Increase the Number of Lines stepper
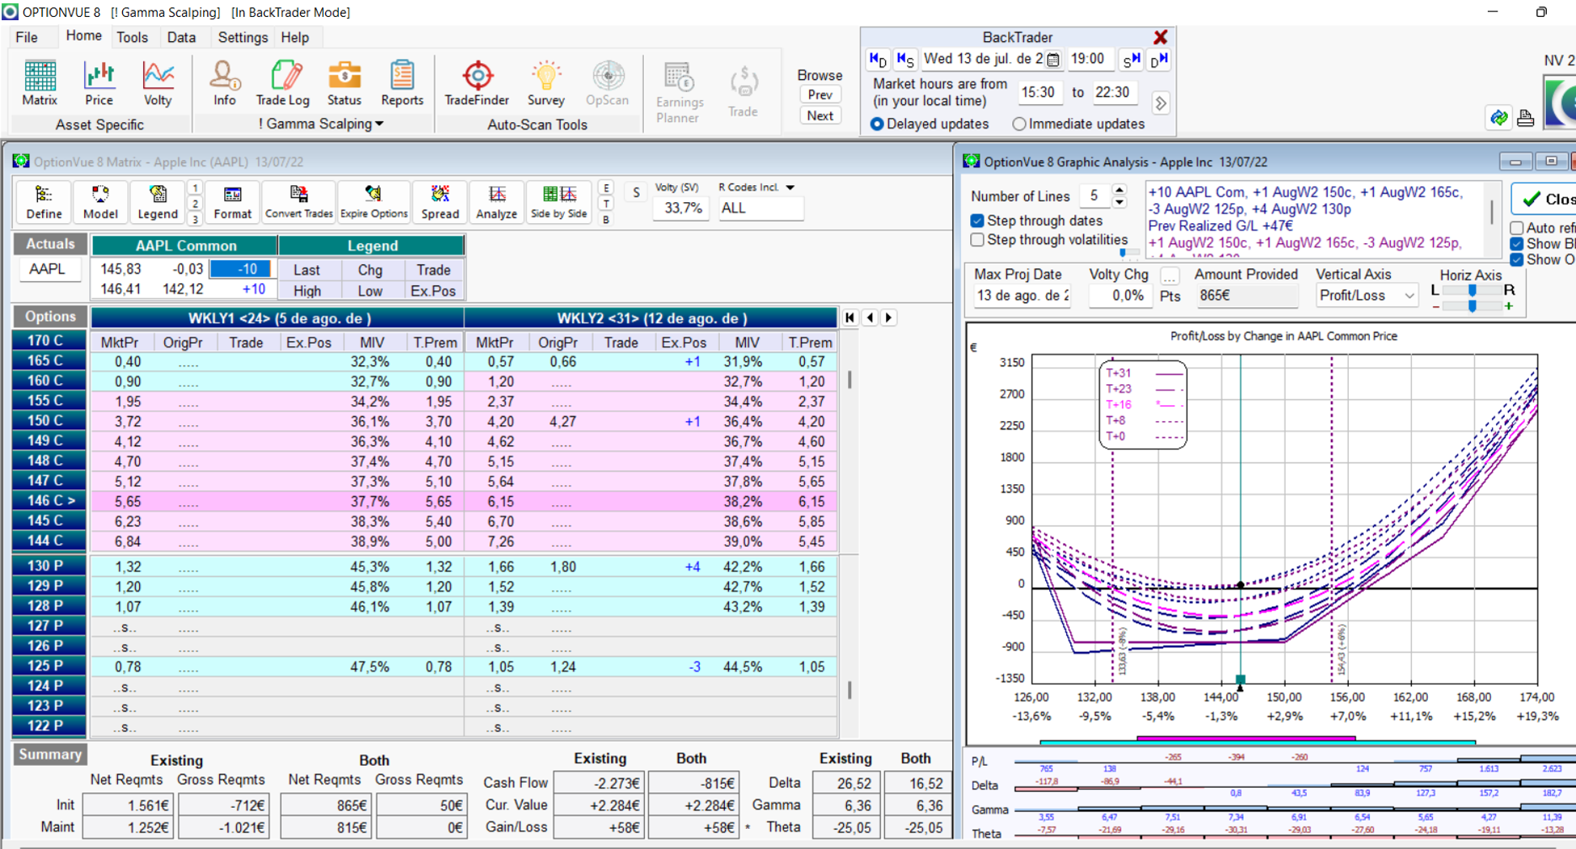1576x849 pixels. click(x=1120, y=190)
